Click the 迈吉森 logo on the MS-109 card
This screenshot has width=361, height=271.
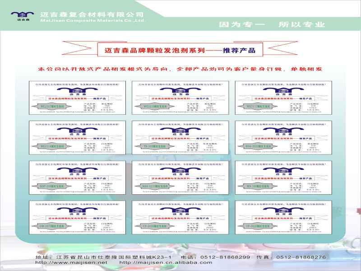click(x=284, y=171)
